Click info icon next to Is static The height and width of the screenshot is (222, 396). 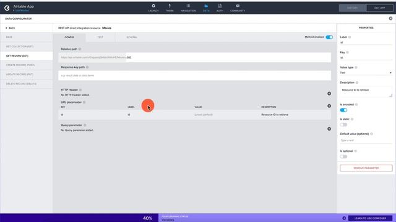coord(352,119)
